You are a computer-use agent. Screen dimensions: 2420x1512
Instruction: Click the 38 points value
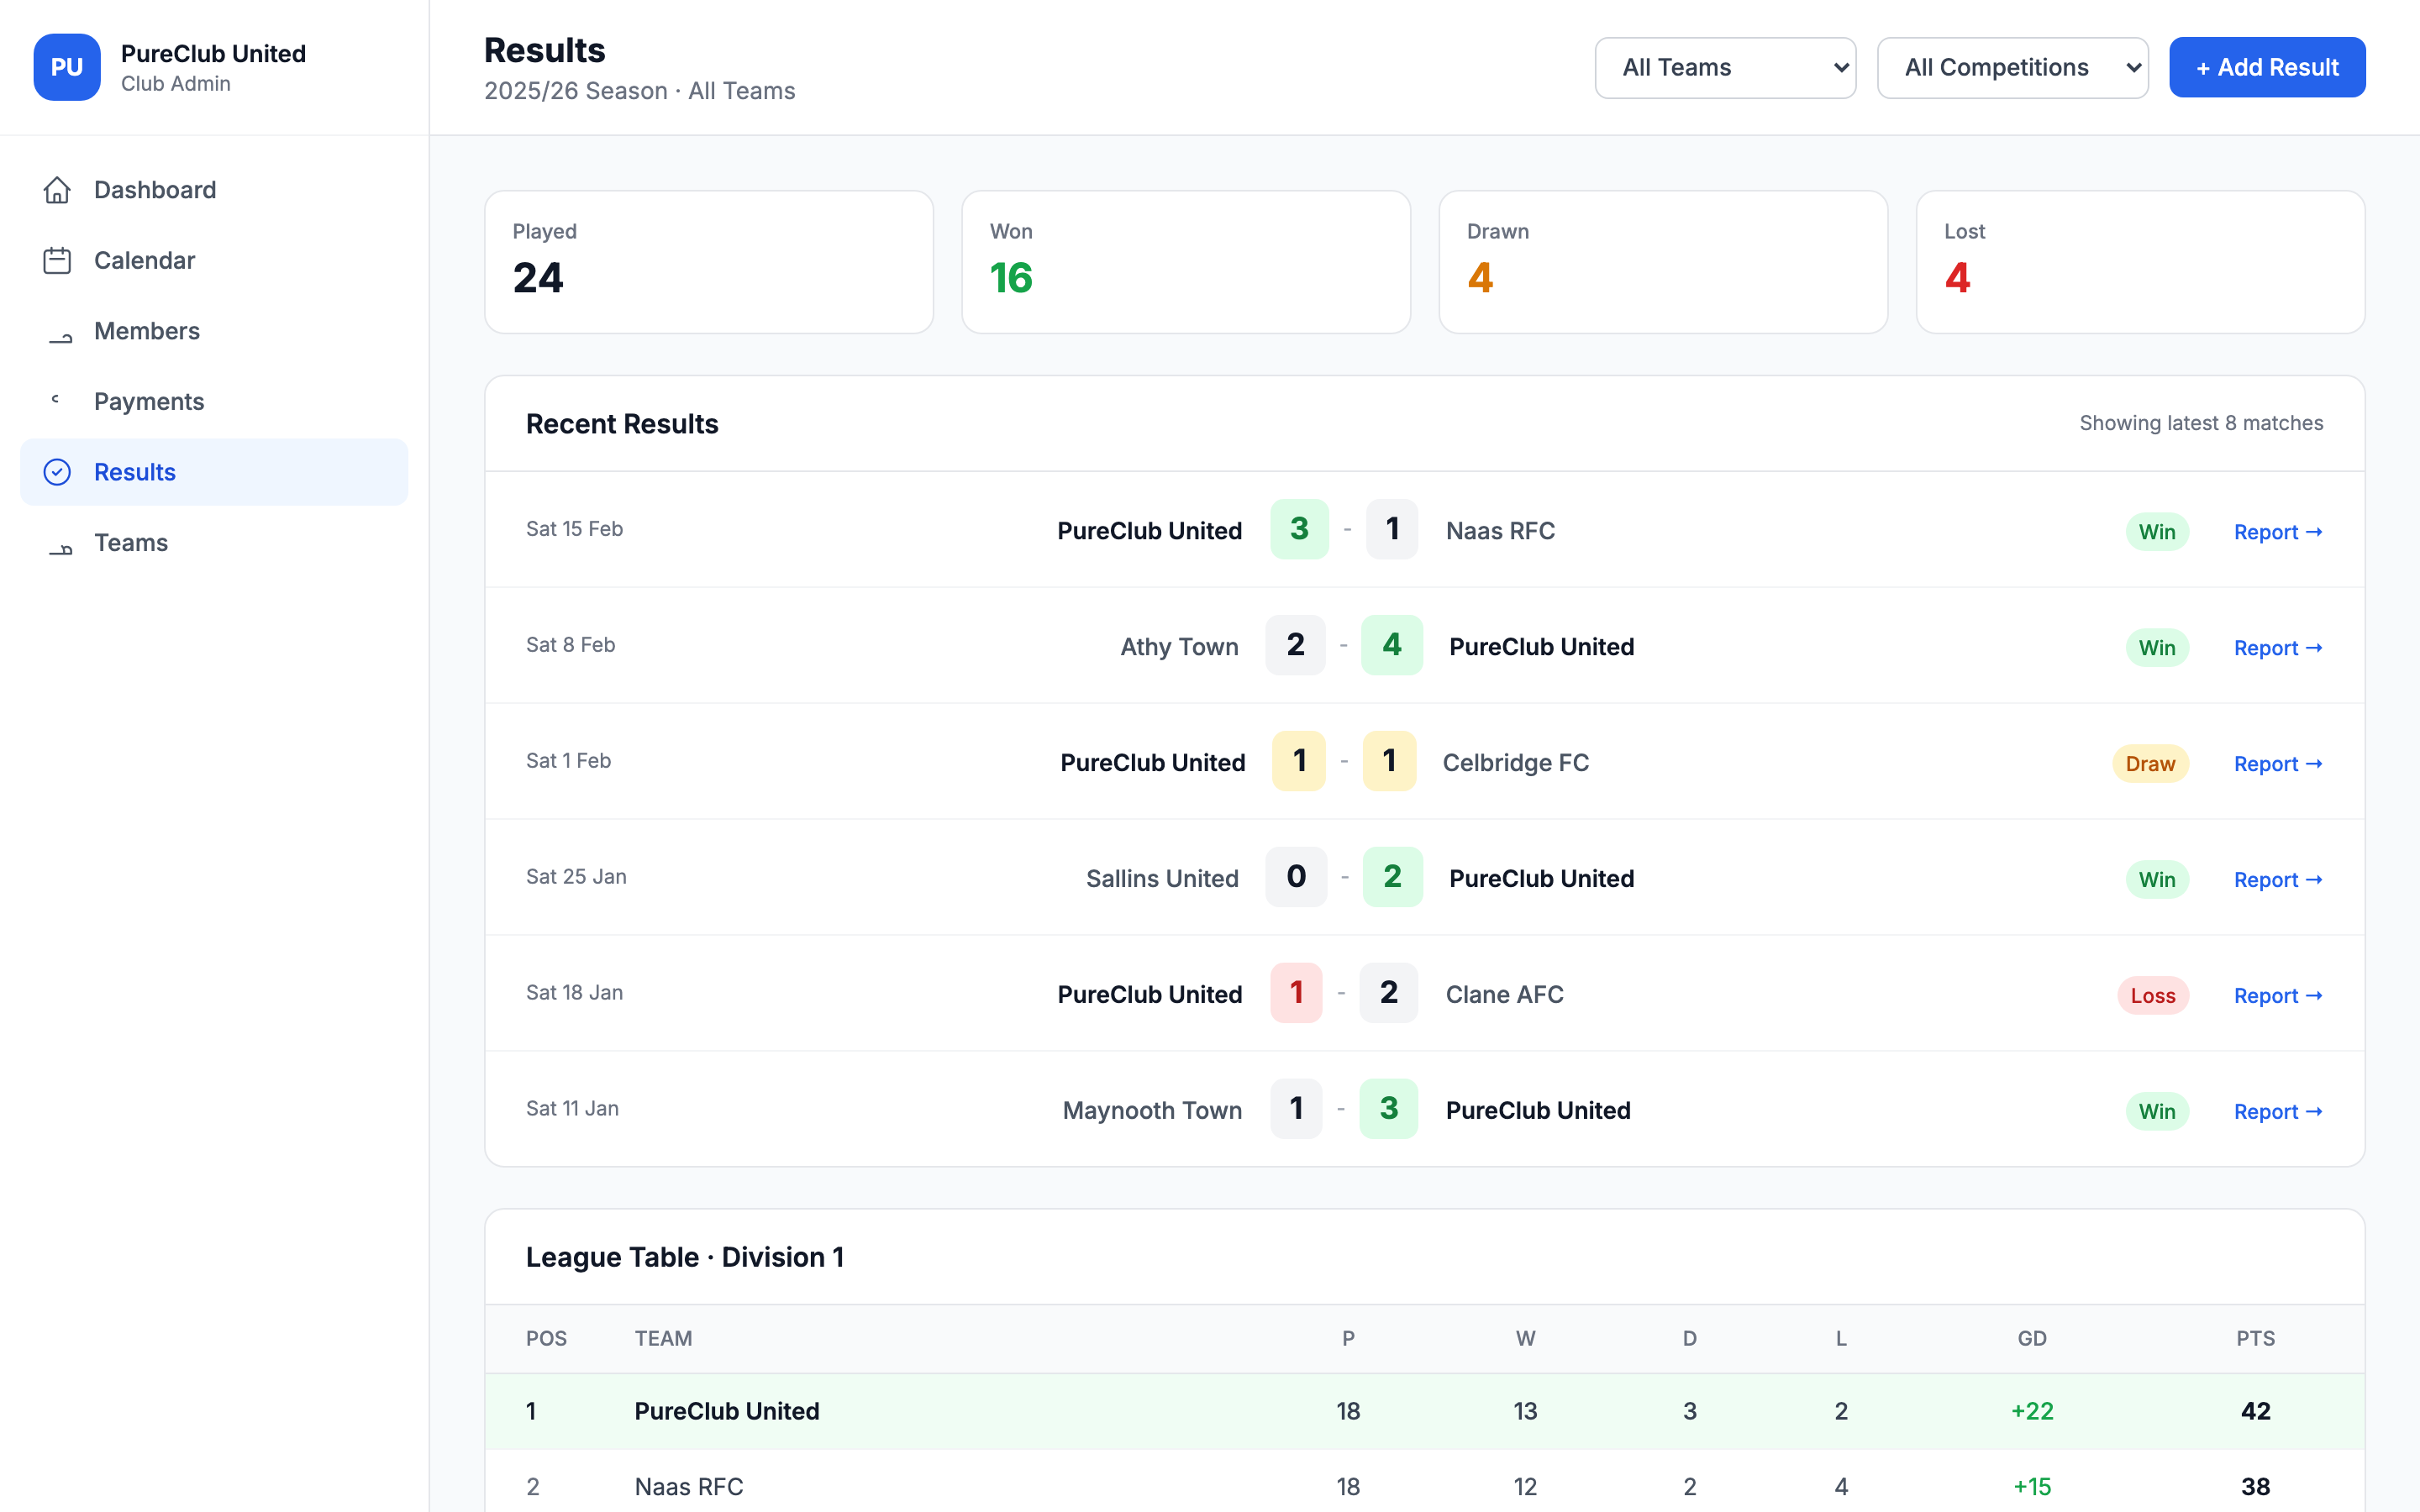pos(2255,1487)
